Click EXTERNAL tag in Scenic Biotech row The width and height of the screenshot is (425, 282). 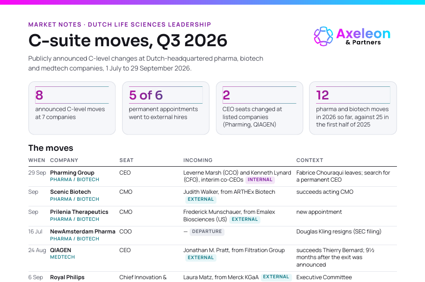pos(201,199)
